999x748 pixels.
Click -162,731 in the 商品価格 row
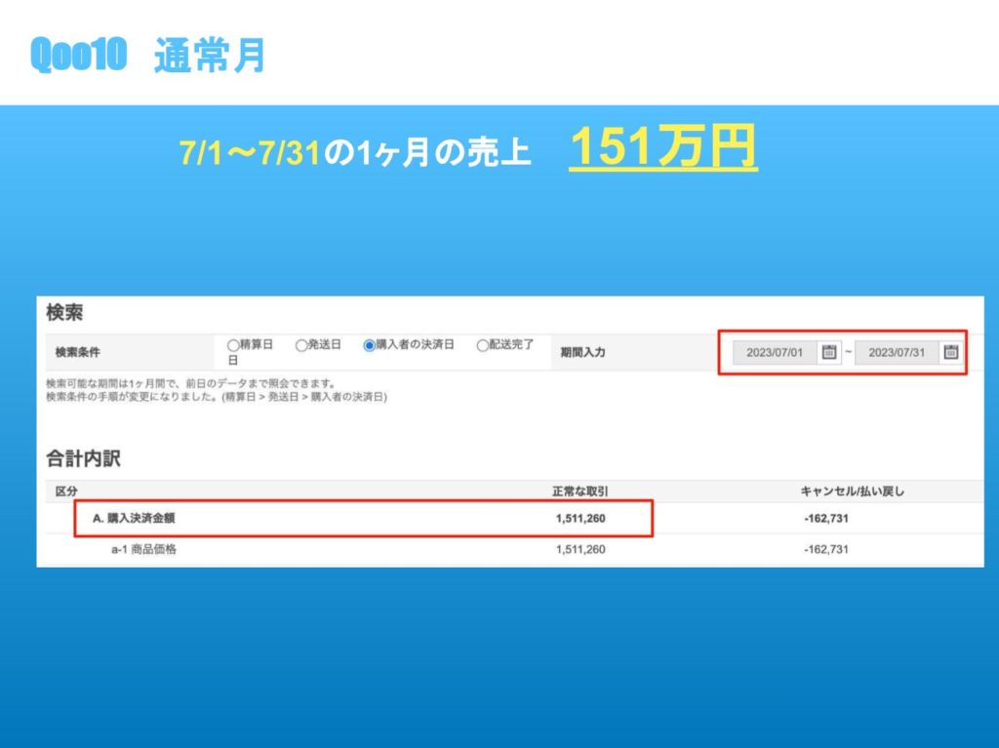pyautogui.click(x=825, y=550)
